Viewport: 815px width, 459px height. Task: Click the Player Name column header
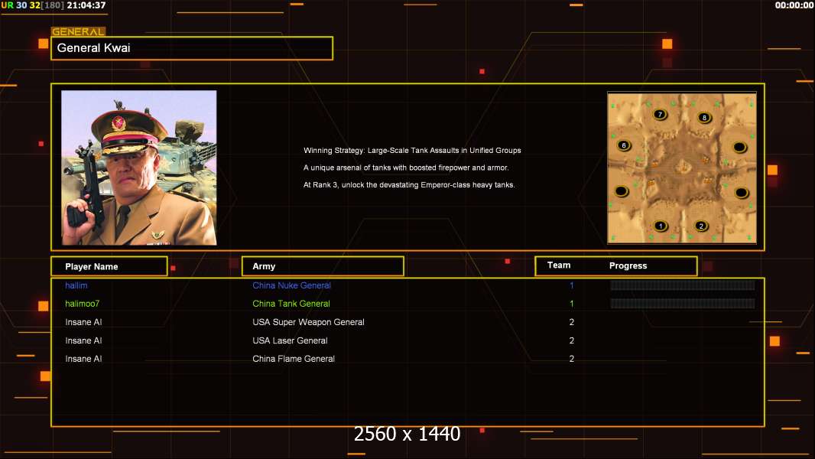point(109,266)
